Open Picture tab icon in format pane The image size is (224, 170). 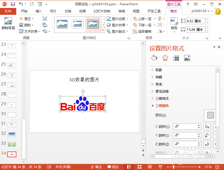coord(187,58)
